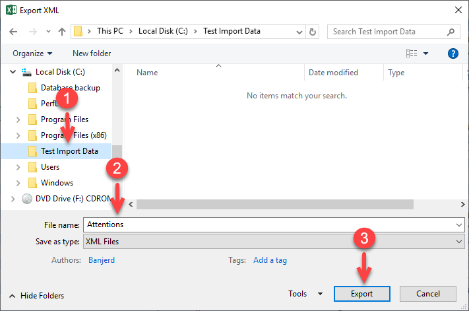The height and width of the screenshot is (311, 469).
Task: Open the Save as type combo box
Action: coord(274,241)
